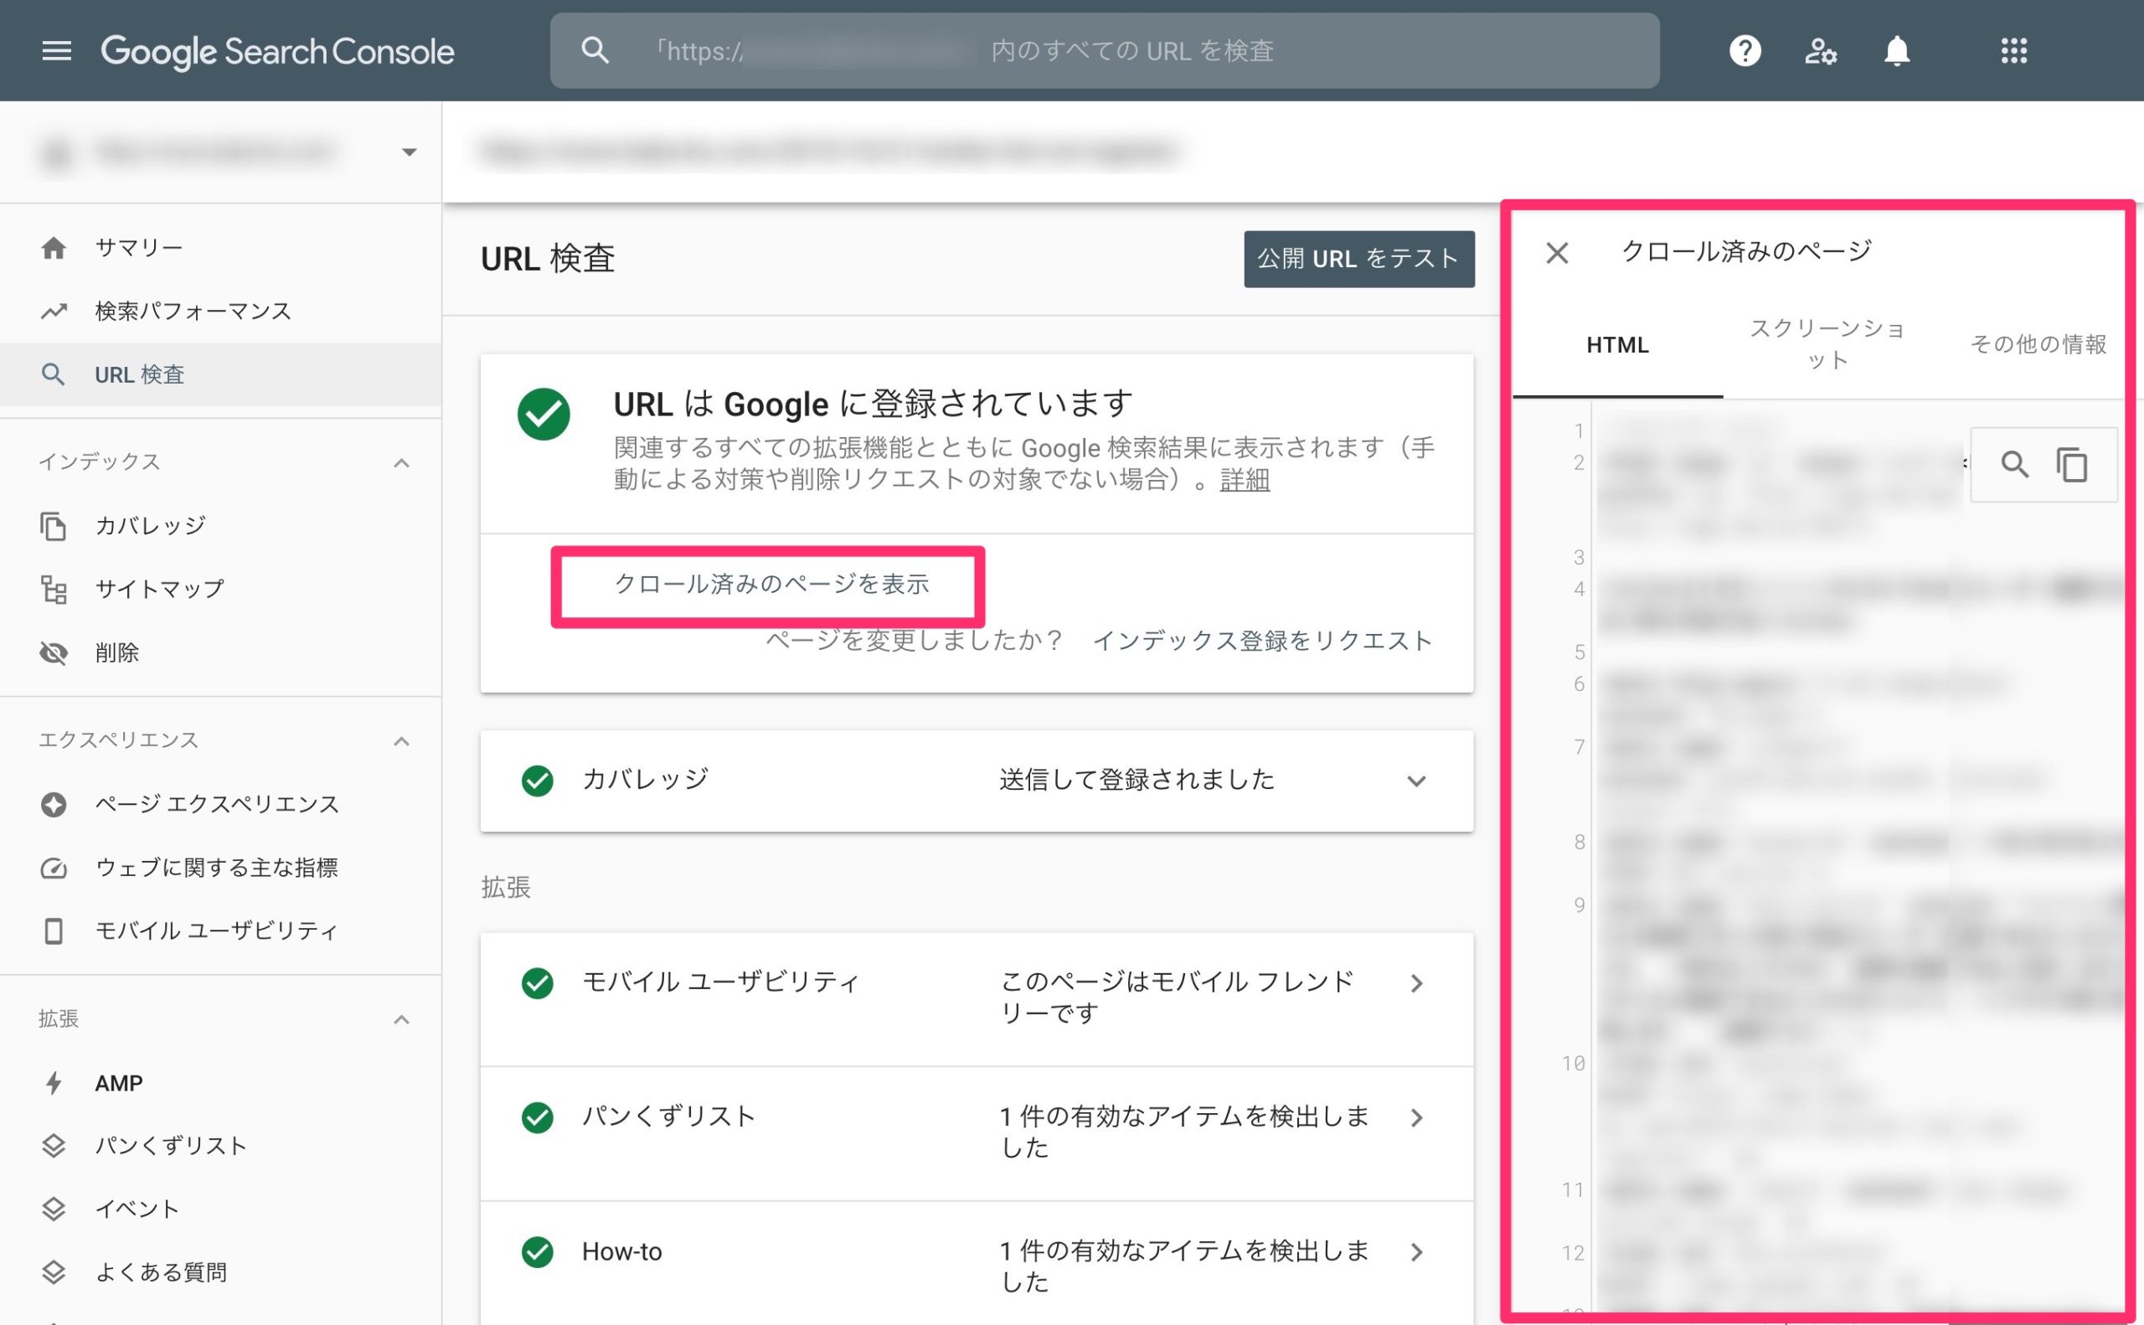Viewport: 2144px width, 1325px height.
Task: Click the サマリー home icon
Action: click(54, 248)
